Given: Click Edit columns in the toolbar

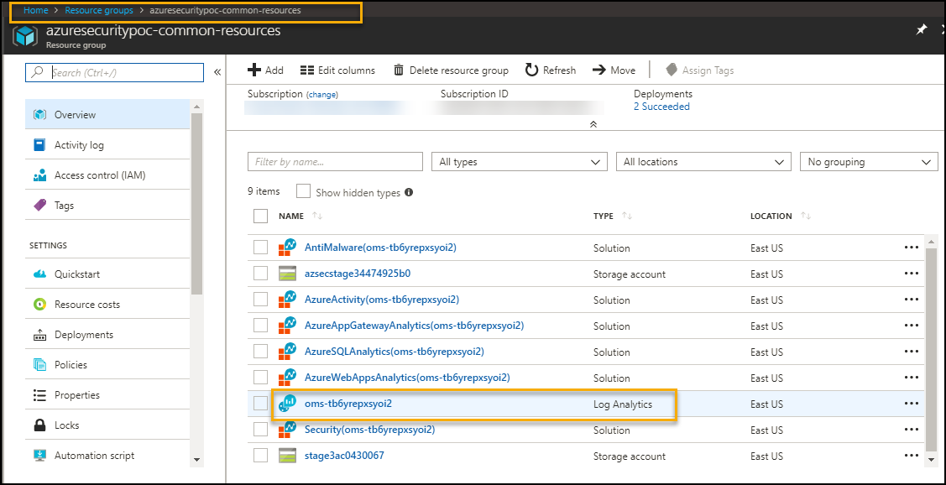Looking at the screenshot, I should (x=337, y=70).
